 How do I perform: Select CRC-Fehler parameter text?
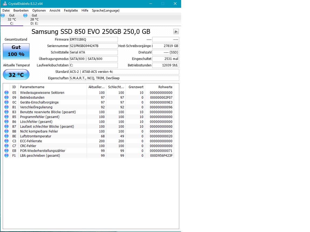pyautogui.click(x=28, y=146)
